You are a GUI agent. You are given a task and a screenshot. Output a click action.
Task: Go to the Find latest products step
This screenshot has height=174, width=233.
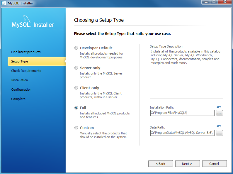point(26,52)
